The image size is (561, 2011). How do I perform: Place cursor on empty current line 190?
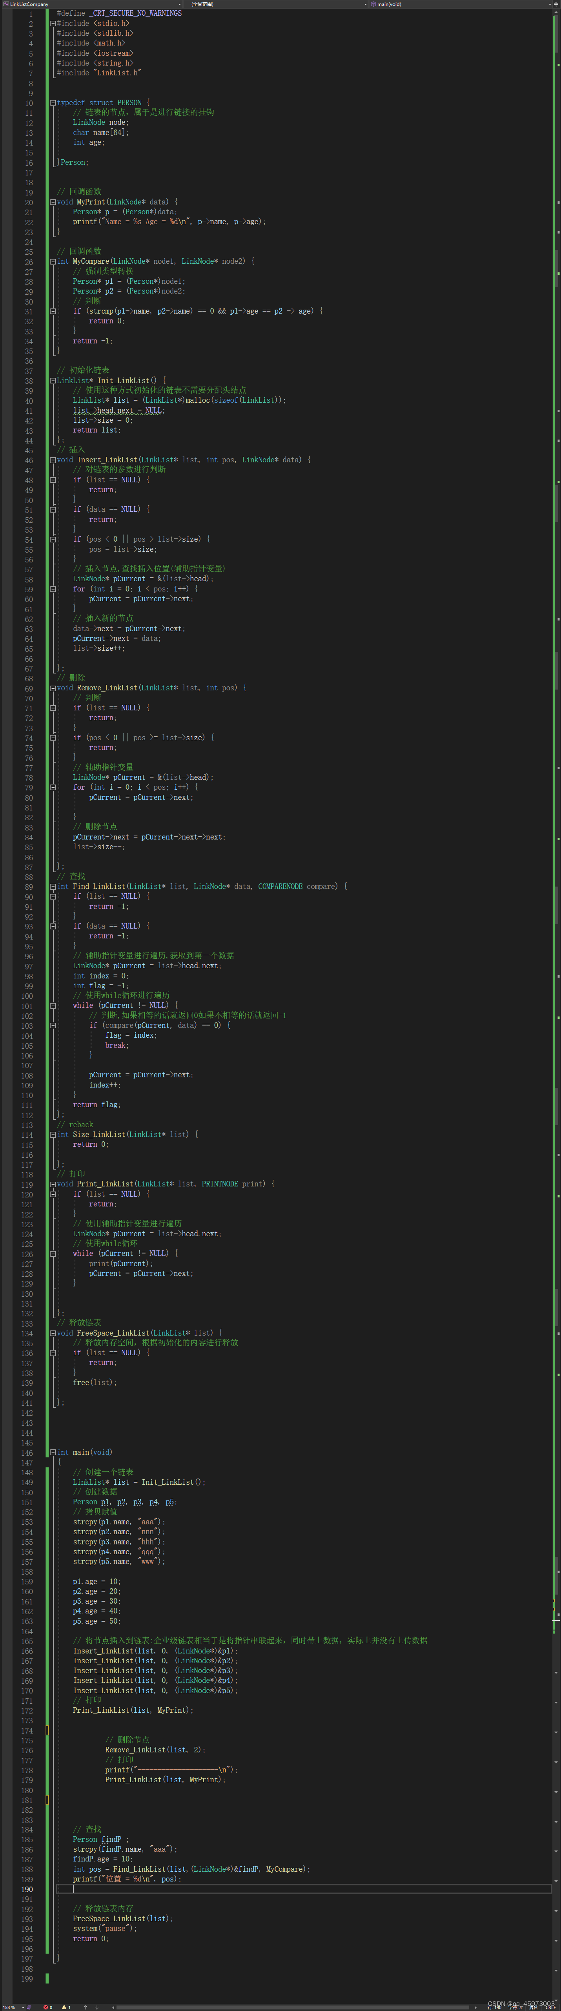(x=304, y=1889)
